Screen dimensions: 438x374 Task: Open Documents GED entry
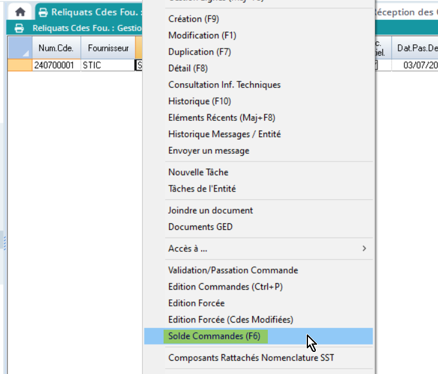[x=200, y=227]
